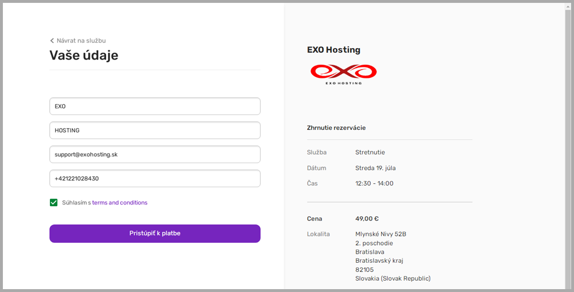574x292 pixels.
Task: Click the date value Streda 19. júla
Action: point(375,168)
